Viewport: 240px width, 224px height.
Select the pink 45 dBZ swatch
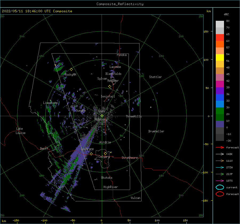[220, 77]
